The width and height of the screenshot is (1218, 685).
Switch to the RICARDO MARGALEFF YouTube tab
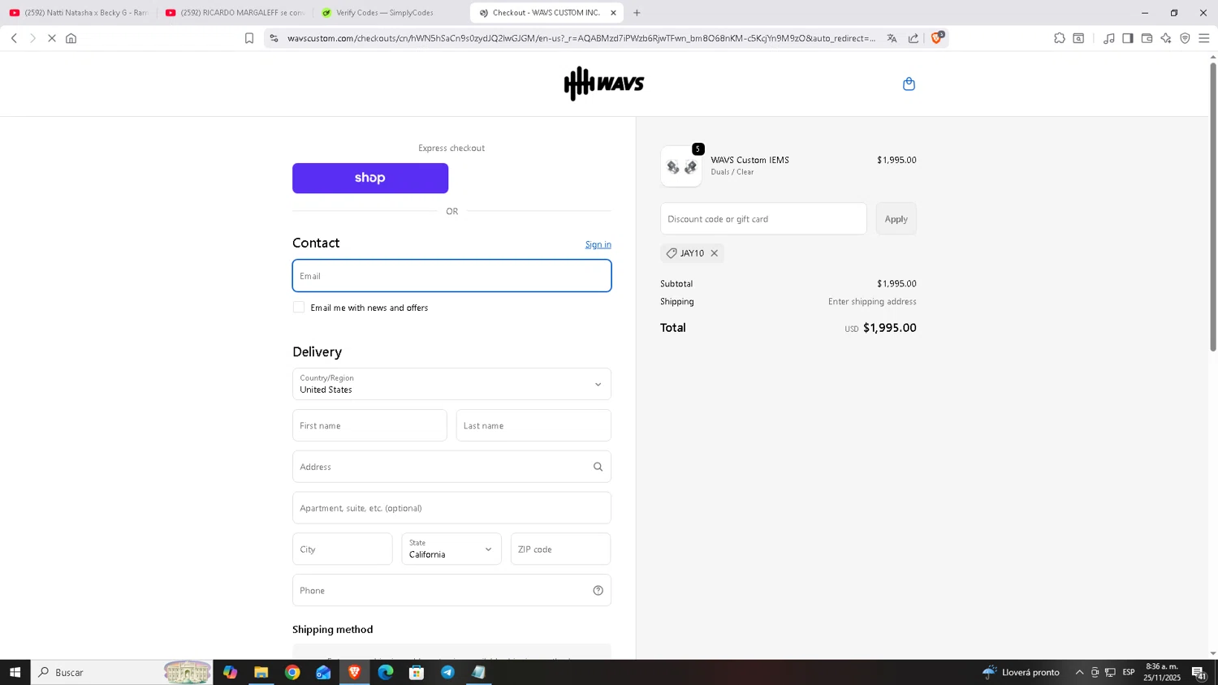click(x=235, y=13)
